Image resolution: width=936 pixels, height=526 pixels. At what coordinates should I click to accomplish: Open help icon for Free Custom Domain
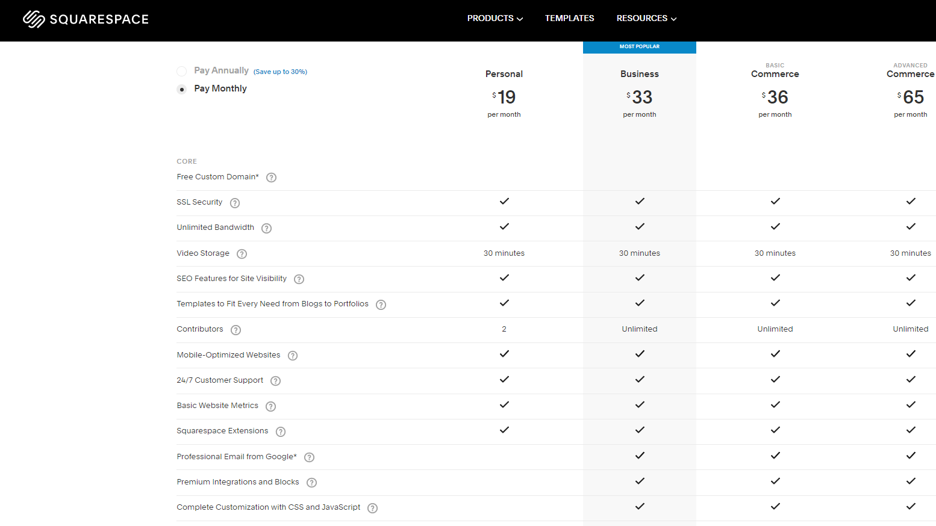[x=272, y=178]
